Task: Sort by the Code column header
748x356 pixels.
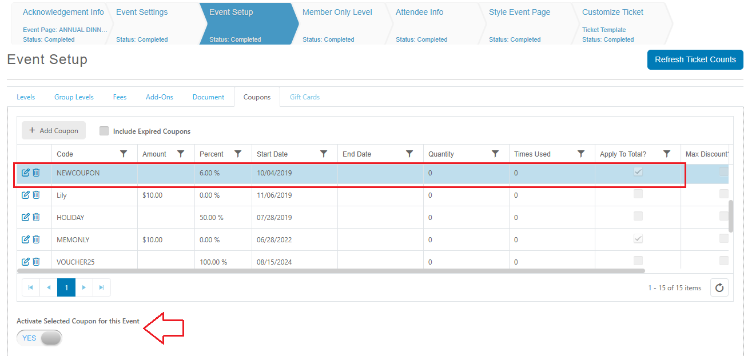Action: (x=65, y=154)
